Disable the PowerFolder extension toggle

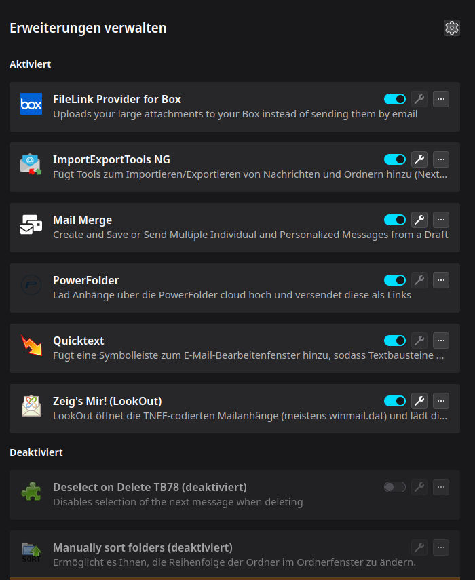click(395, 280)
